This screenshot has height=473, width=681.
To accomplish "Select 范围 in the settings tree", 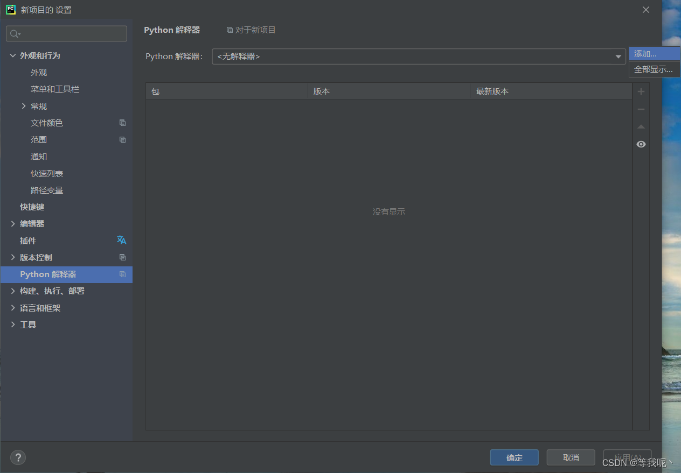I will [39, 139].
